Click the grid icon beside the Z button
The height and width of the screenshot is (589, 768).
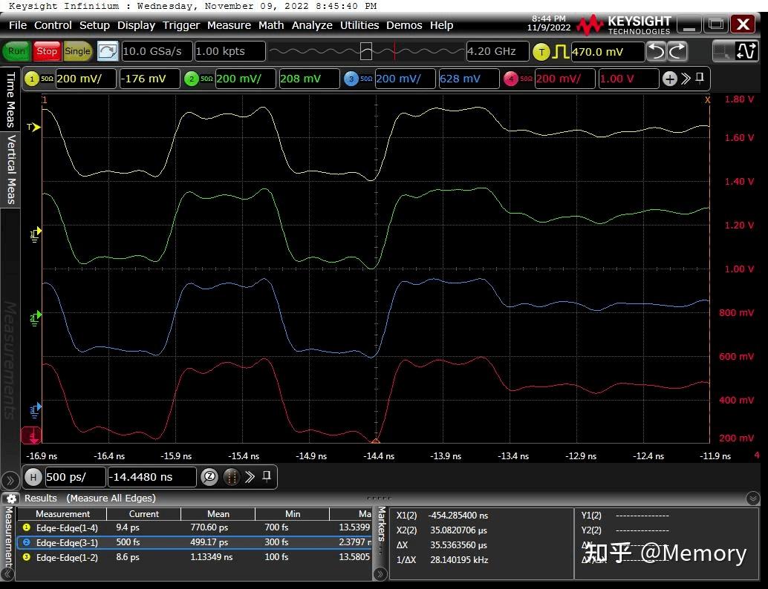pos(232,477)
